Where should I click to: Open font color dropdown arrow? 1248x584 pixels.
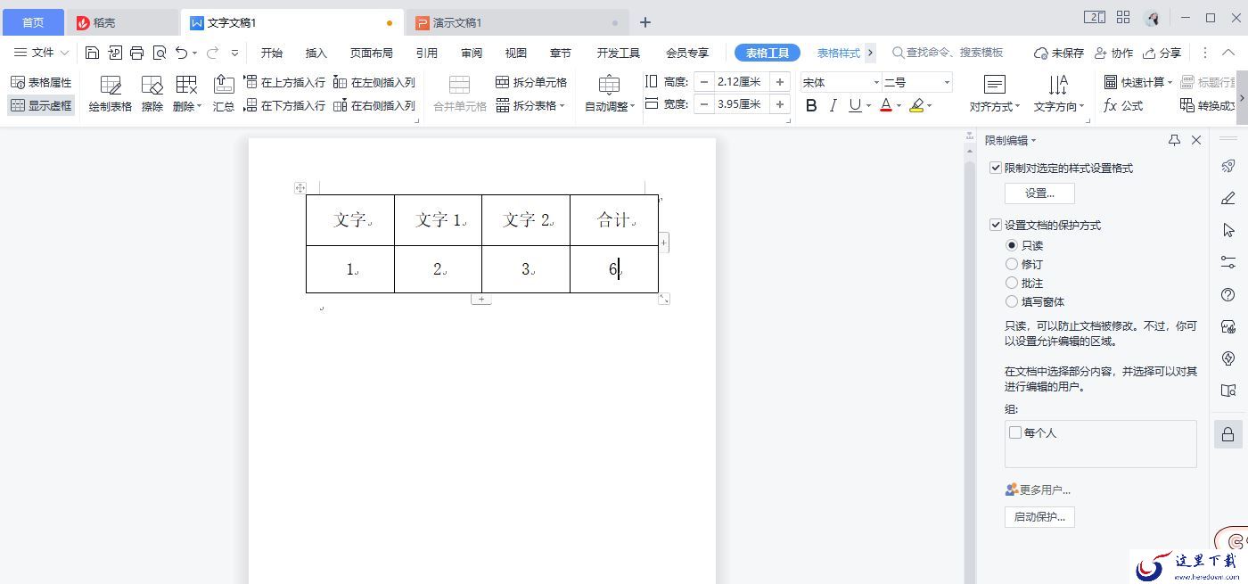[899, 105]
